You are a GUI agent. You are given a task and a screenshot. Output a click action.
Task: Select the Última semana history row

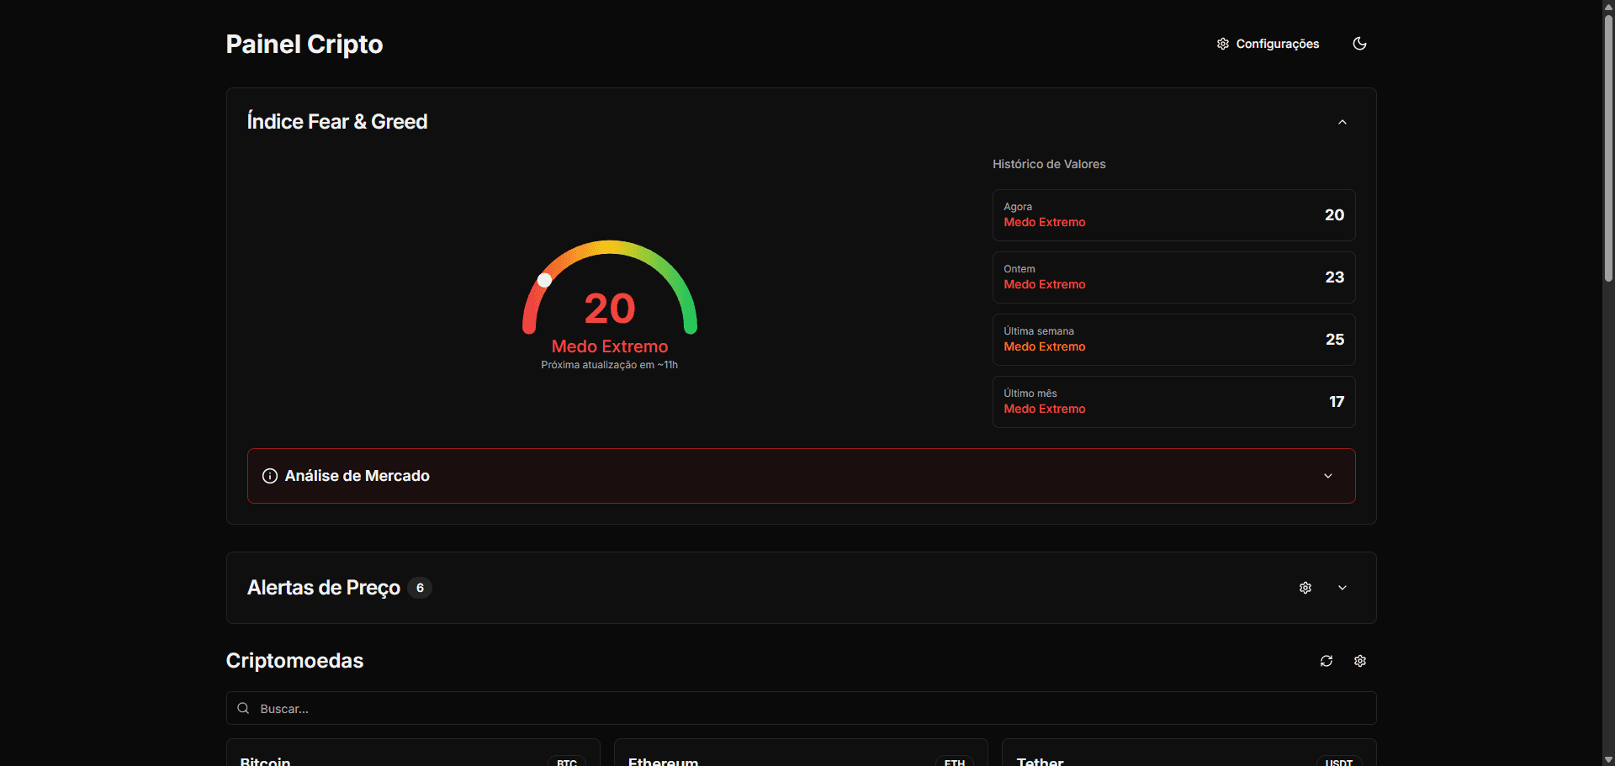1173,340
